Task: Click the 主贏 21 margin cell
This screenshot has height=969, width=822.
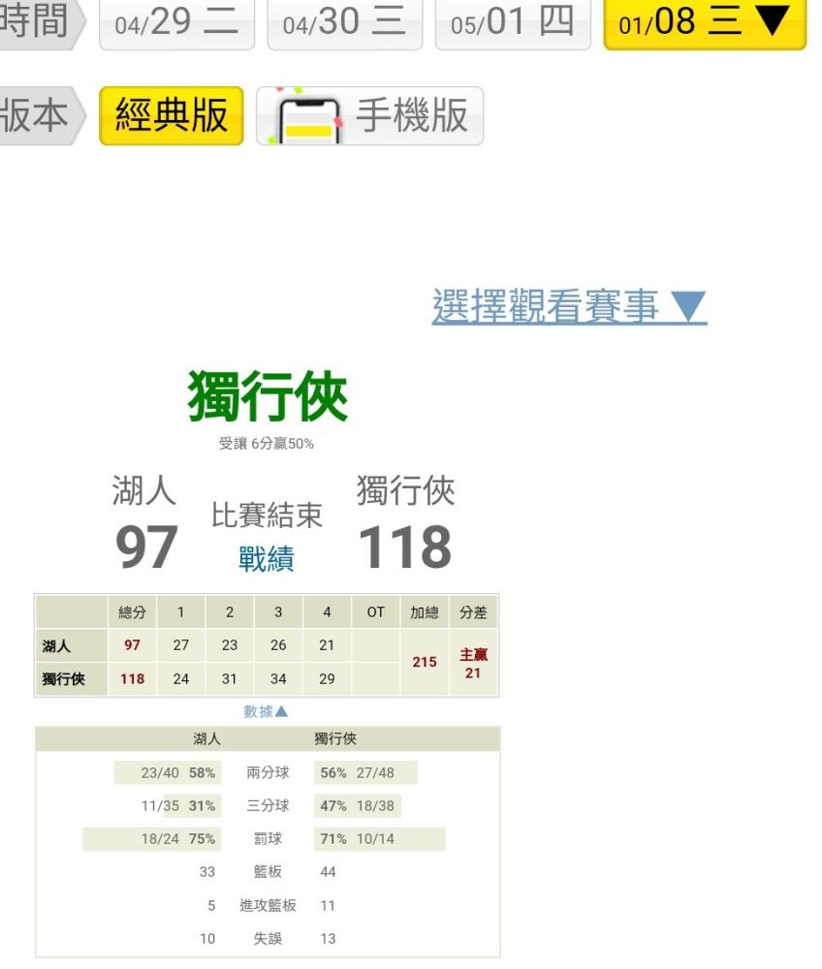Action: pos(473,663)
